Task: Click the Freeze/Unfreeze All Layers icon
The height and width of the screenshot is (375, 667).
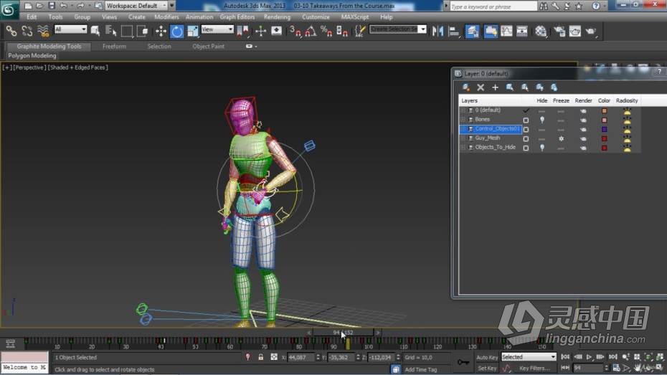Action: coord(554,87)
